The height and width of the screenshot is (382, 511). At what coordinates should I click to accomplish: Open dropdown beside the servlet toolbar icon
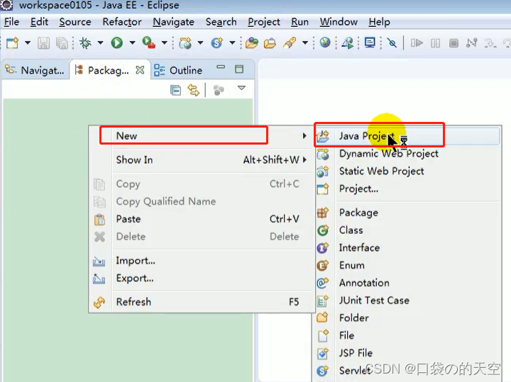click(x=232, y=43)
